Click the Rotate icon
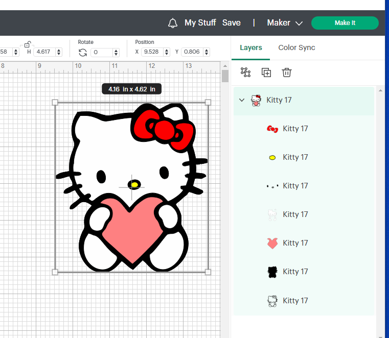Image resolution: width=389 pixels, height=338 pixels. [83, 53]
